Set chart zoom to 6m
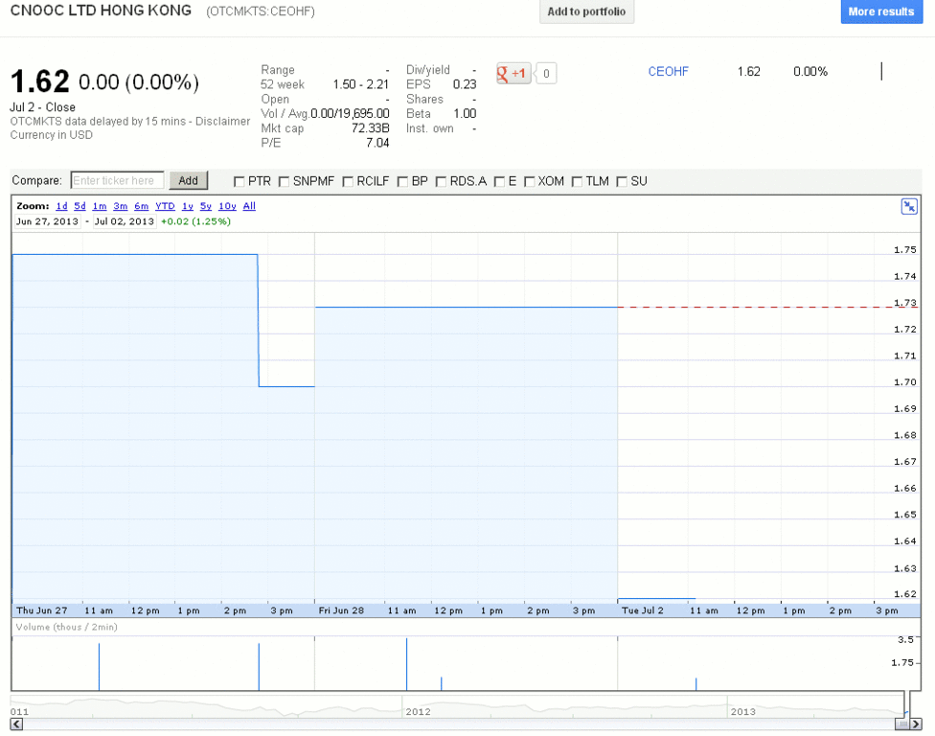This screenshot has width=935, height=736. click(142, 206)
